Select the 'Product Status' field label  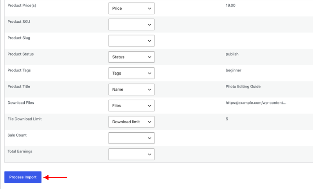coord(21,54)
